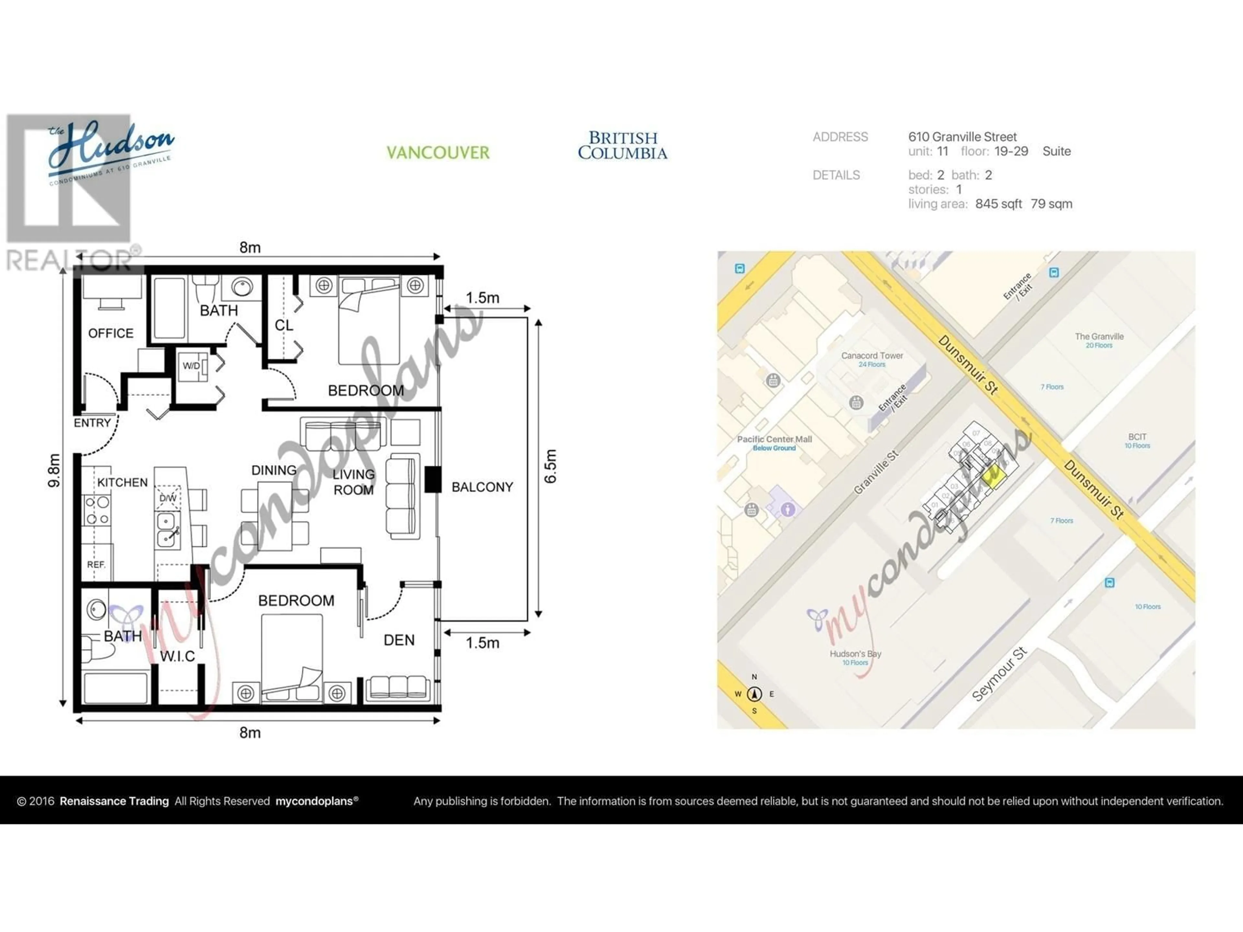Viewport: 1243px width, 932px height.
Task: Click the black column beside the balcony
Action: click(432, 480)
